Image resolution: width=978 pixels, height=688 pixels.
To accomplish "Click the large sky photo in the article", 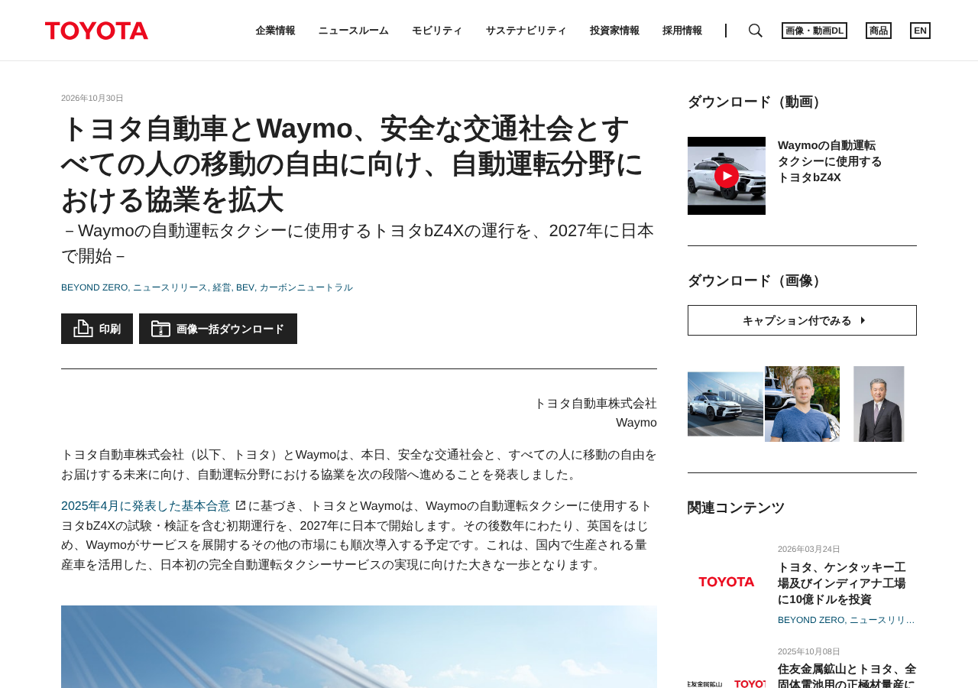I will 359,647.
